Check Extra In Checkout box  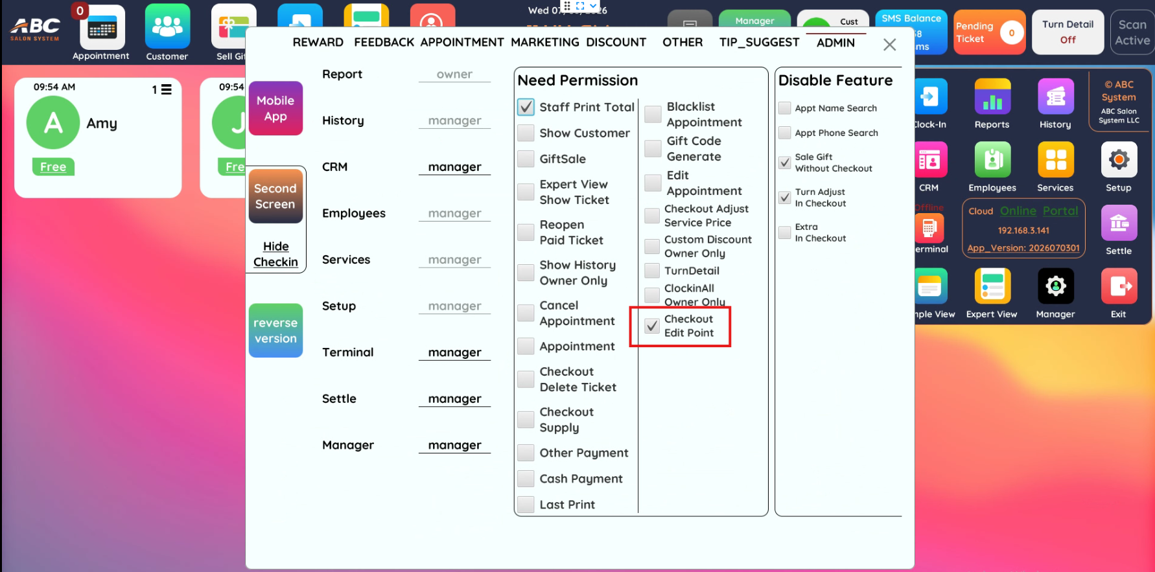[784, 233]
